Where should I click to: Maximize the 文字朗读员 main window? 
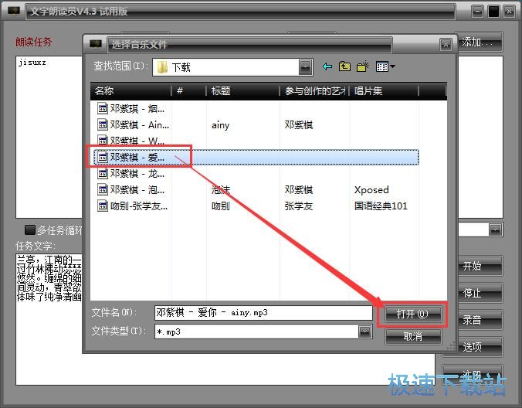(x=493, y=12)
